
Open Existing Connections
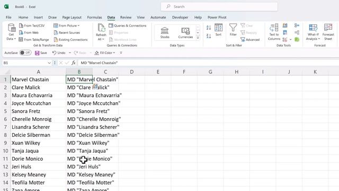tap(70, 40)
